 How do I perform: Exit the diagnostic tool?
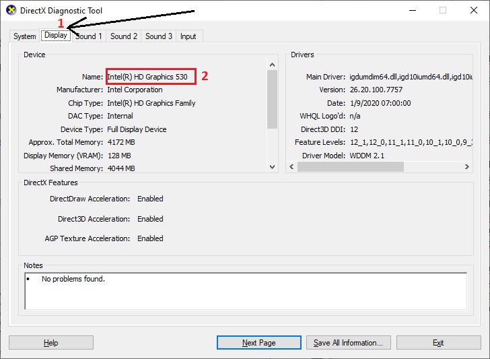(x=438, y=343)
